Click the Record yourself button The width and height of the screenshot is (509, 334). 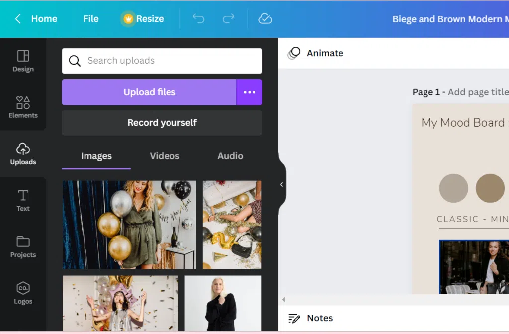(x=162, y=123)
